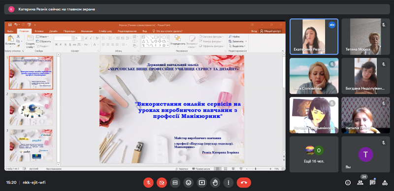Click the align left paragraph icon
Image resolution: width=394 pixels, height=191 pixels.
pos(103,45)
